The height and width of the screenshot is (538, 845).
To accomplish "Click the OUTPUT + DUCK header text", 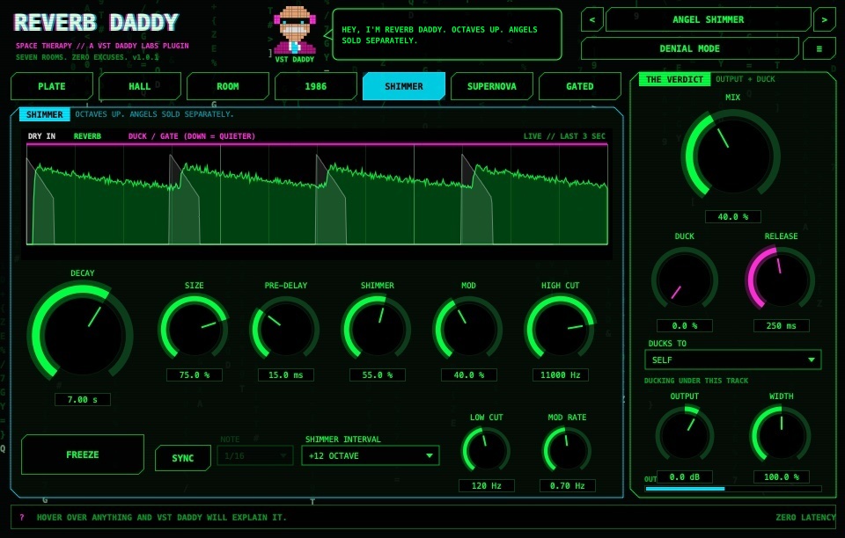I will [x=746, y=79].
